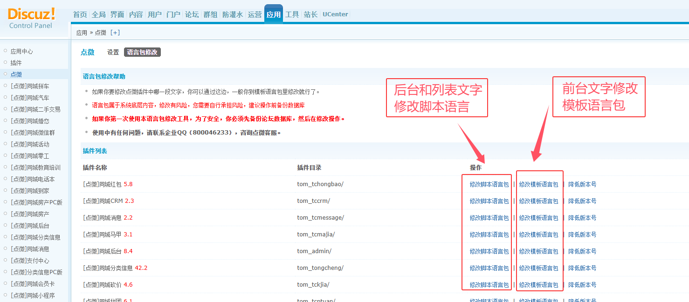Image resolution: width=689 pixels, height=302 pixels.
Task: Click the [+] add shortcut icon in breadcrumb
Action: (115, 33)
